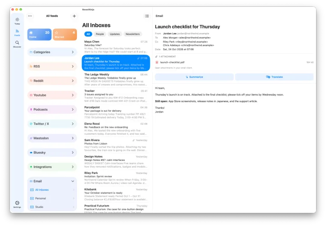
Task: Open The Ledge Weekly foldables email
Action: [116, 80]
